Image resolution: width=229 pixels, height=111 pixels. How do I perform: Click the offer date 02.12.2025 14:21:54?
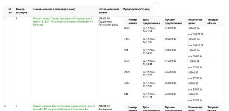coord(149,30)
